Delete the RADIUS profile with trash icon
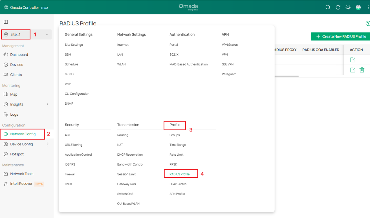The height and width of the screenshot is (218, 370). pyautogui.click(x=362, y=70)
